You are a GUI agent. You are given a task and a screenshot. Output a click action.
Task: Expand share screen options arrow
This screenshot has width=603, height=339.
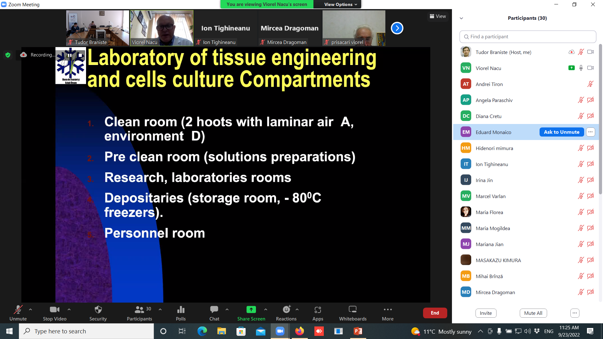266,309
